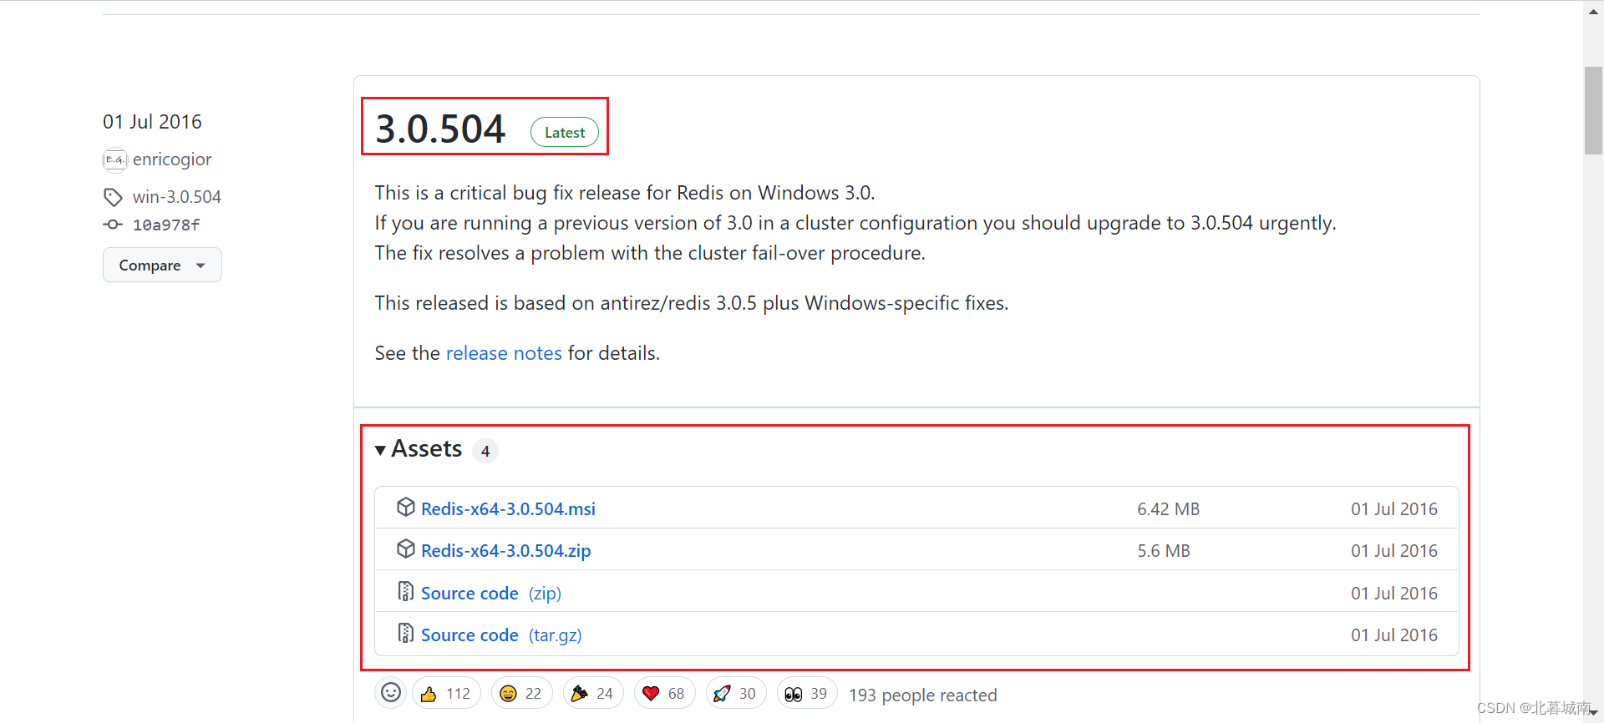Click the date 01 Jul 2016 in the left sidebar
The width and height of the screenshot is (1604, 723).
tap(152, 122)
